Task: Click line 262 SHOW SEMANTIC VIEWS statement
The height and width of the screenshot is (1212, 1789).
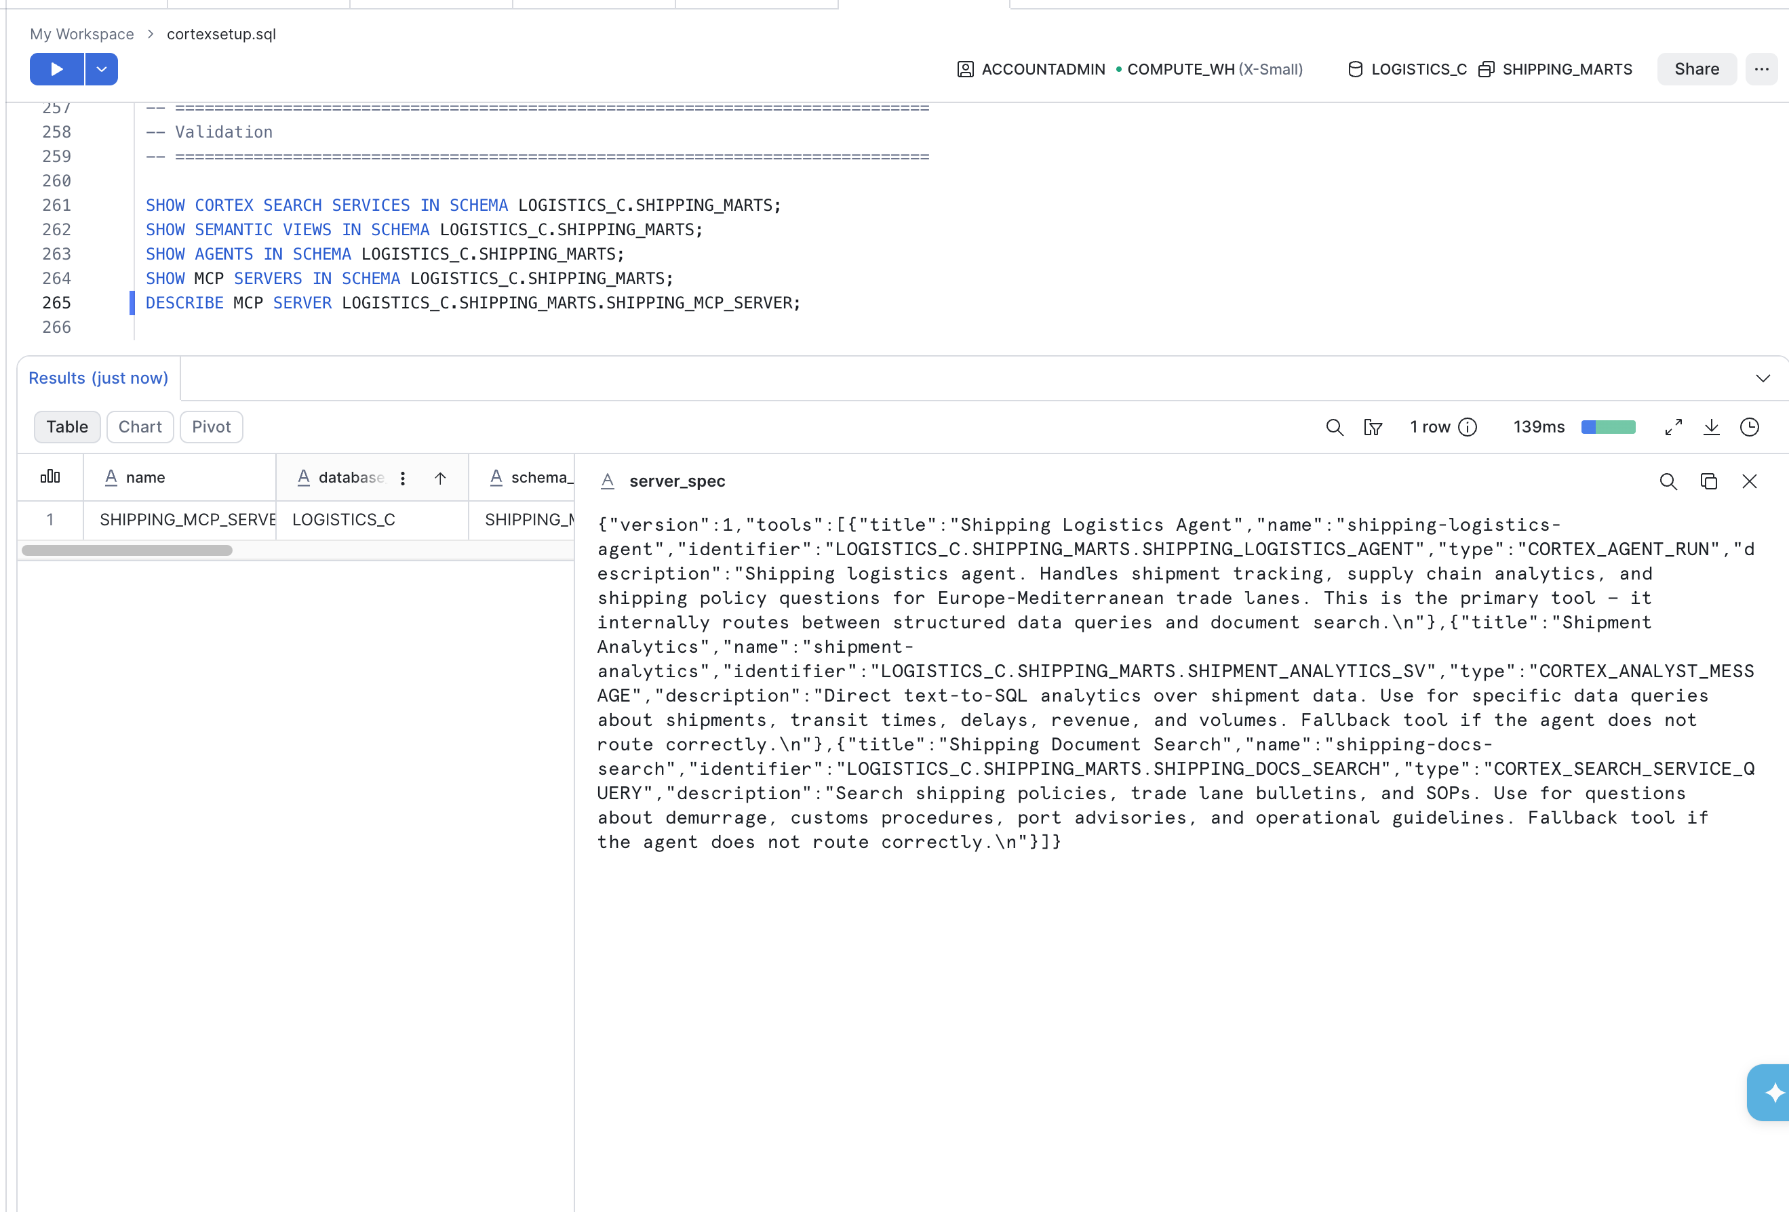Action: tap(424, 229)
